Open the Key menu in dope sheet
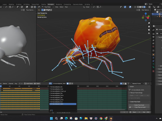The width and height of the screenshot is (162, 121). [16, 84]
